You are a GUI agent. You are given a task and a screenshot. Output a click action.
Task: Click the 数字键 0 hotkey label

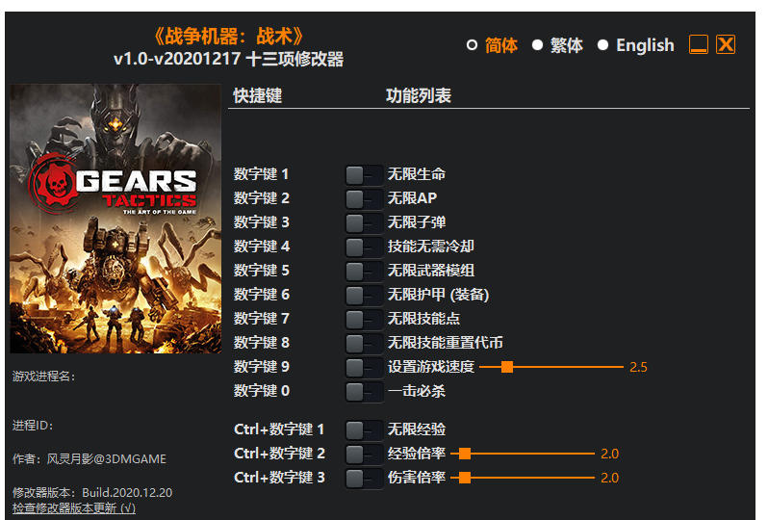[261, 391]
